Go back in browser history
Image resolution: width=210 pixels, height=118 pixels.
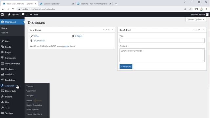[x=3, y=9]
